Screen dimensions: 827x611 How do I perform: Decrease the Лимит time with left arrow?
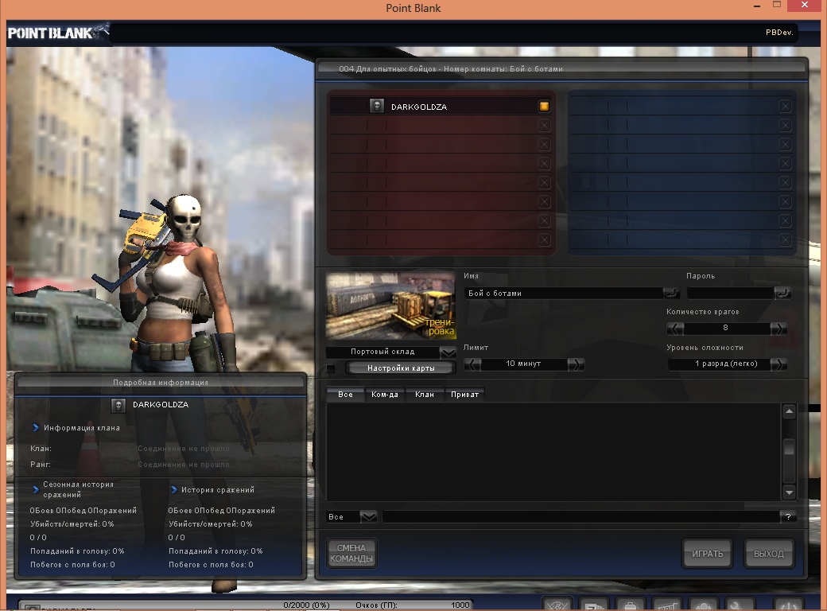[x=472, y=364]
